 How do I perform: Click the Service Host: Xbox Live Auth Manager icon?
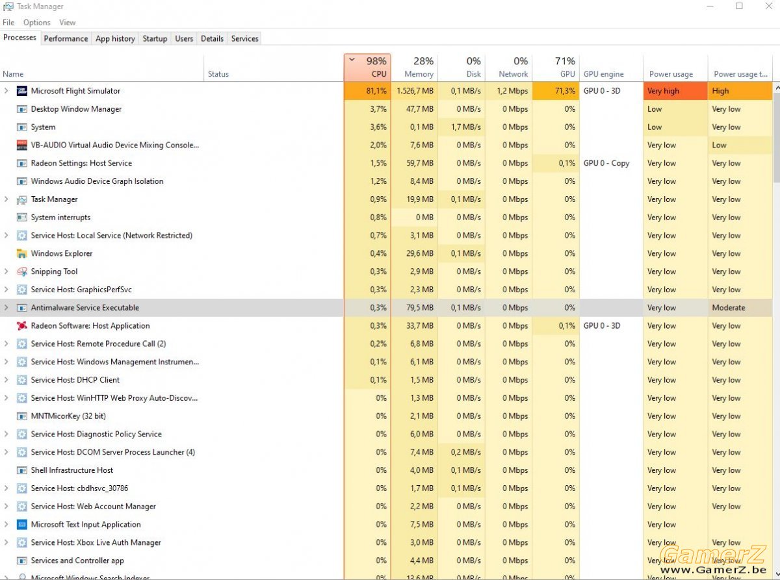pos(21,542)
